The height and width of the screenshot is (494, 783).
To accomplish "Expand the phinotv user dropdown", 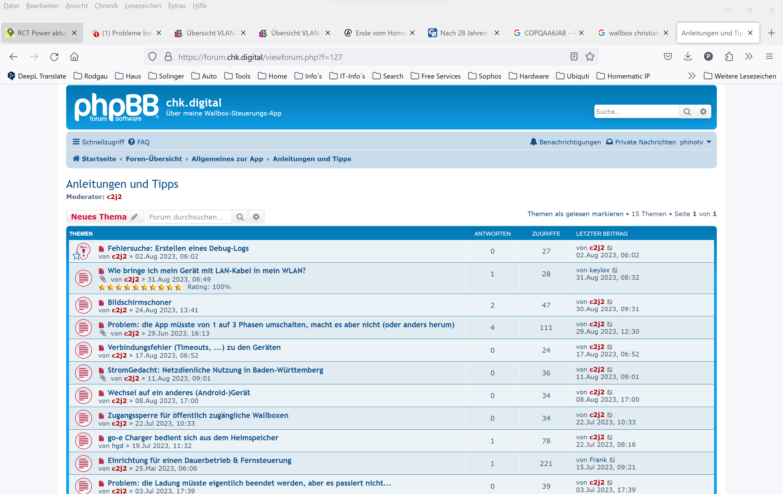I will [x=695, y=142].
